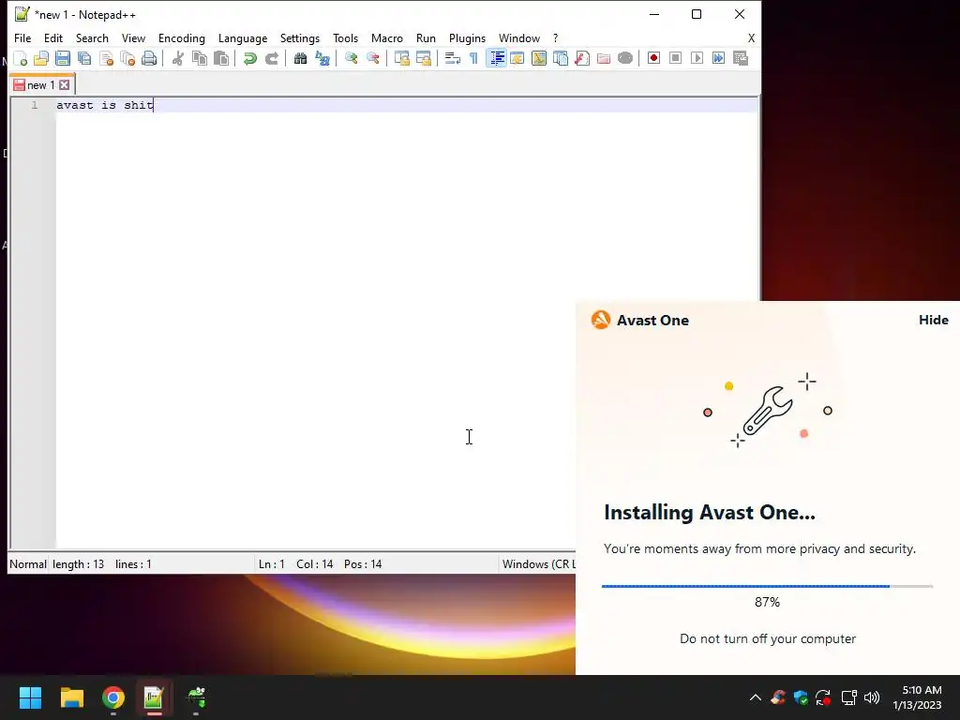This screenshot has height=720, width=960.
Task: Open the Encoding menu
Action: [182, 37]
